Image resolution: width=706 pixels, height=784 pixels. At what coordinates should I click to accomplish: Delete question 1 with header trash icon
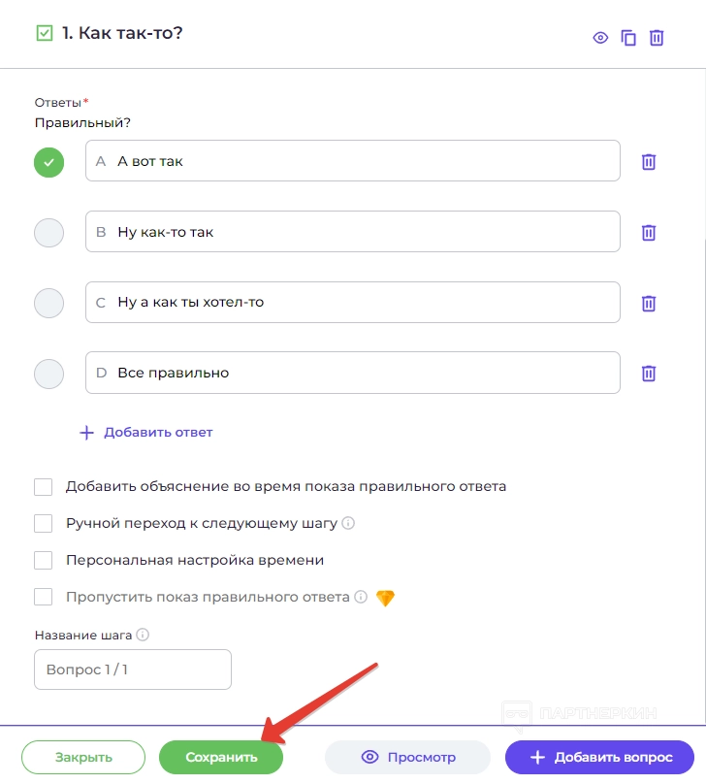coord(657,38)
